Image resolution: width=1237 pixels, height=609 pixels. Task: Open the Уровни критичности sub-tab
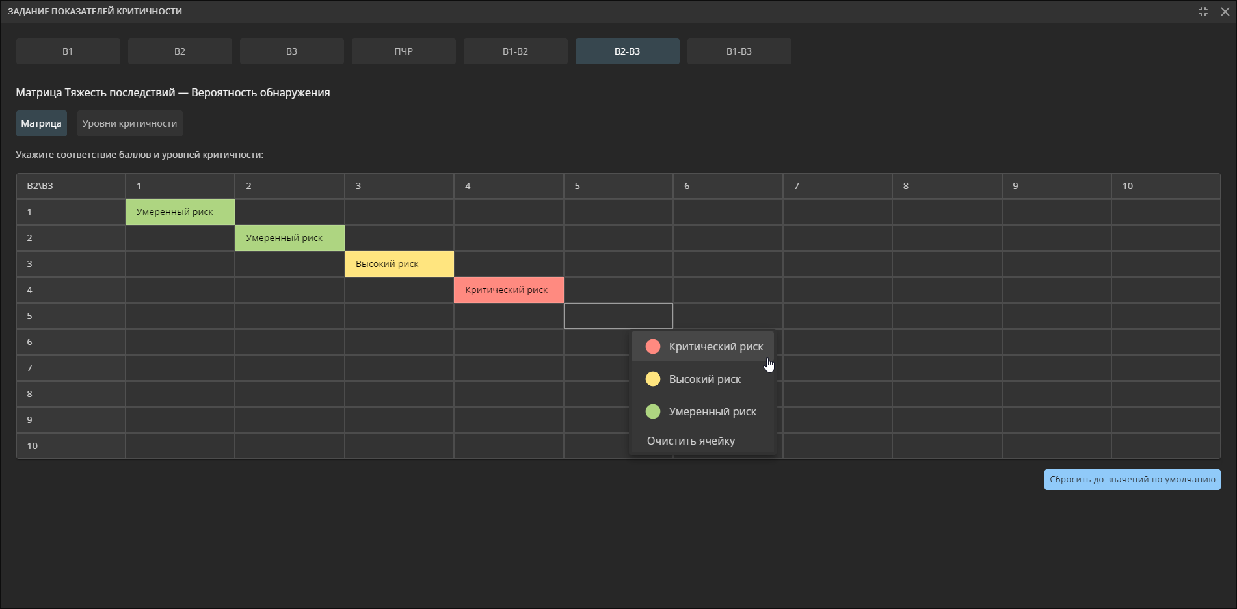(x=130, y=123)
